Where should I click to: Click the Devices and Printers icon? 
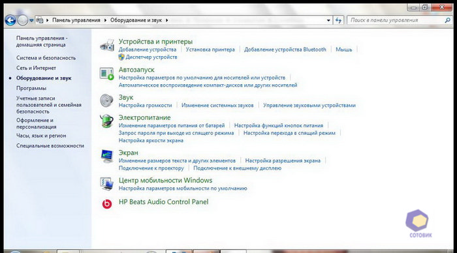[106, 46]
